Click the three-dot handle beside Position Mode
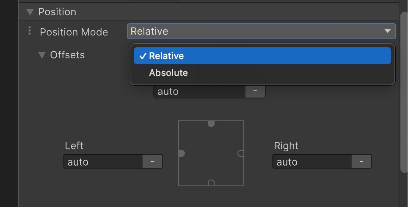 pyautogui.click(x=30, y=31)
